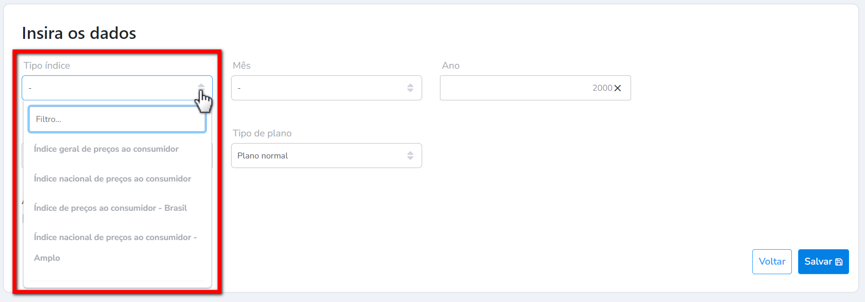Click the Tipo de plano arrow icon
Image resolution: width=865 pixels, height=302 pixels.
410,156
